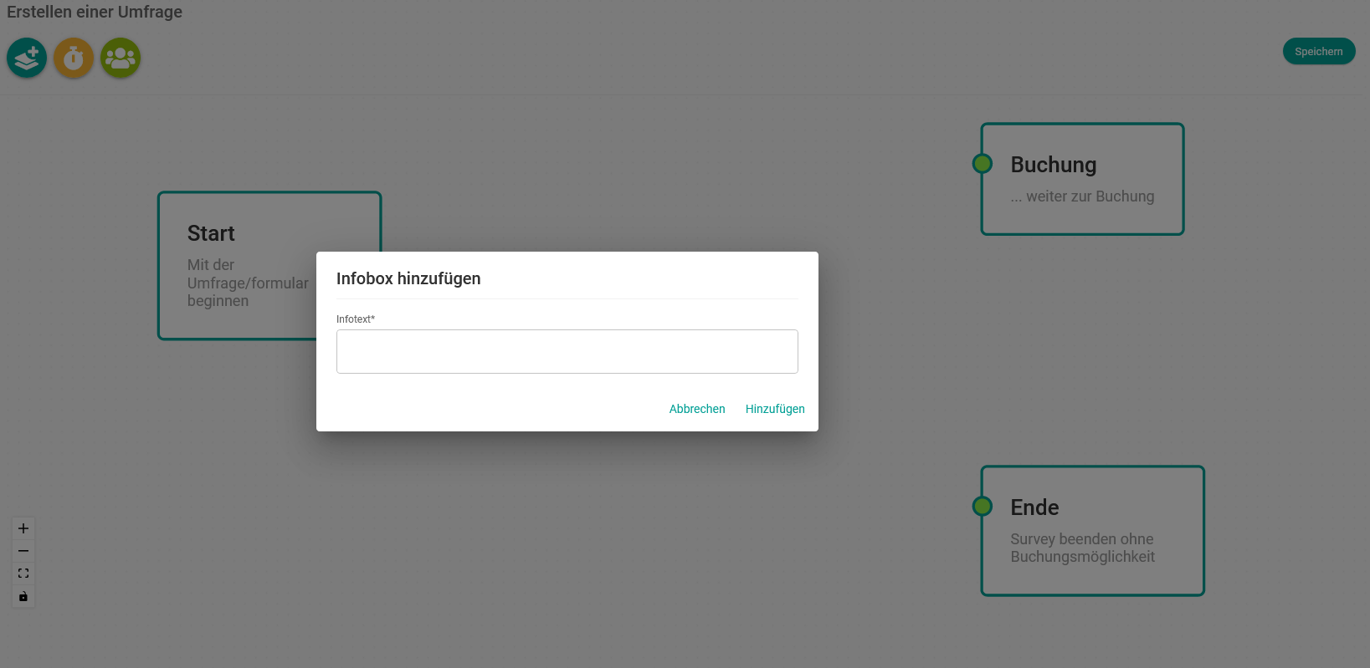
Task: Click 'Survey beenden ohne Buchungsmöglichkeit' text
Action: click(x=1082, y=548)
